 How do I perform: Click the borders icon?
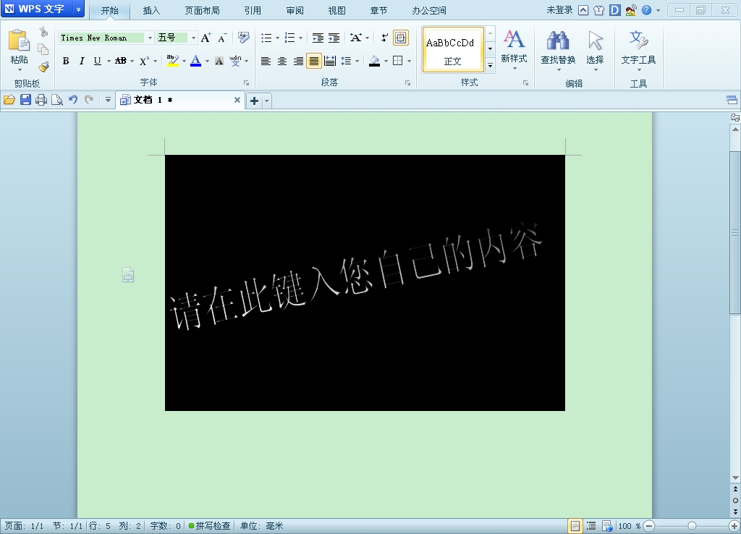coord(397,61)
